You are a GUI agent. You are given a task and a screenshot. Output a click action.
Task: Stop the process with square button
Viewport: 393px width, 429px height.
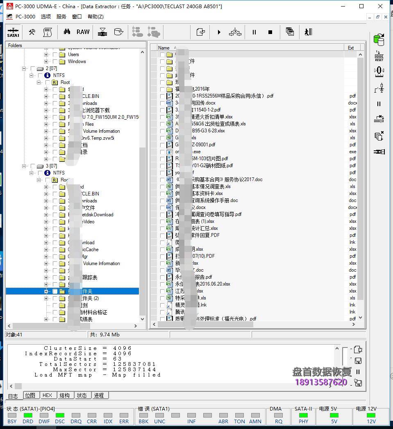270,32
